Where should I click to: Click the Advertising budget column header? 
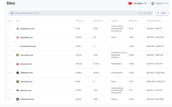point(154,21)
